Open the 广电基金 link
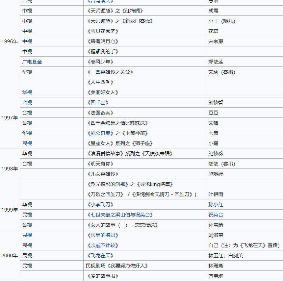283x281 pixels. [32, 62]
